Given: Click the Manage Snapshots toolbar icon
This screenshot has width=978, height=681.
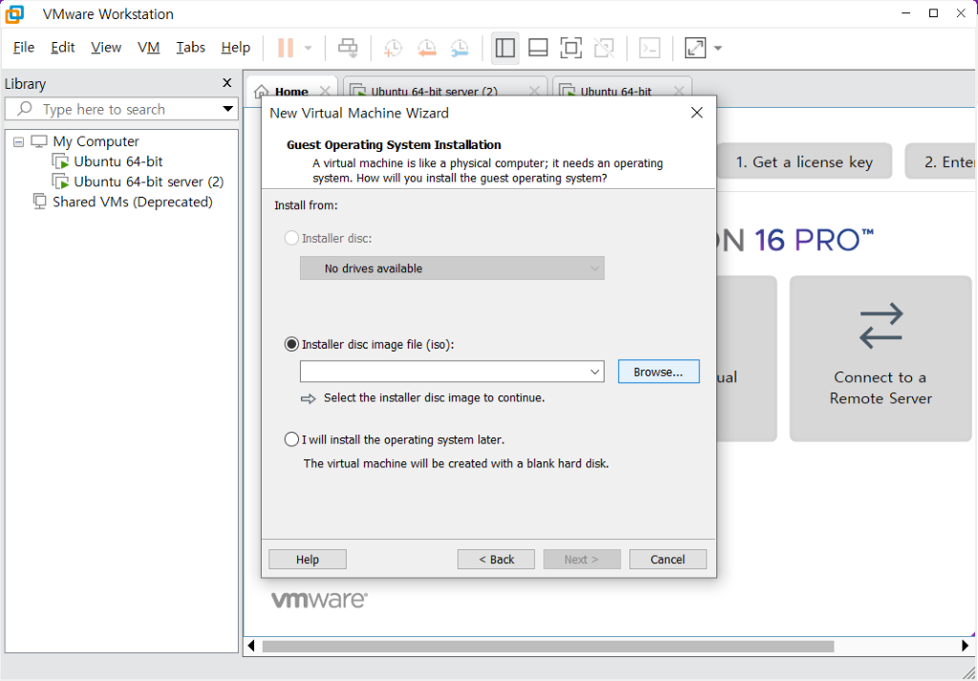Looking at the screenshot, I should point(459,48).
